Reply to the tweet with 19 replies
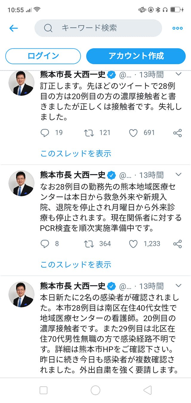 pyautogui.click(x=45, y=133)
